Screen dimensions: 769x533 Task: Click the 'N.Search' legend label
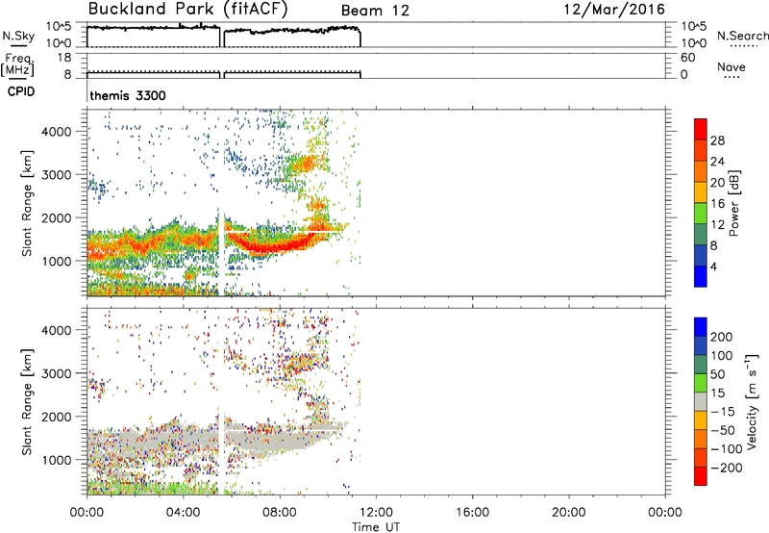point(742,36)
